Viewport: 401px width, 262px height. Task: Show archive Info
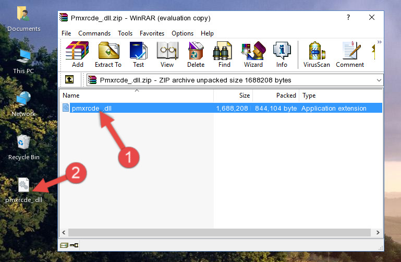(282, 54)
